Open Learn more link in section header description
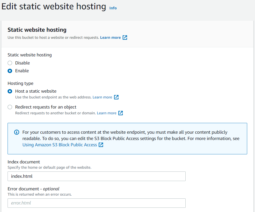The image size is (255, 212). coord(110,38)
